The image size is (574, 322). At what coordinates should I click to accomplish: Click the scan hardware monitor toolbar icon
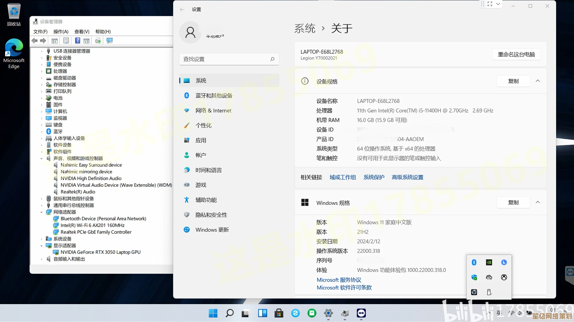pyautogui.click(x=109, y=41)
